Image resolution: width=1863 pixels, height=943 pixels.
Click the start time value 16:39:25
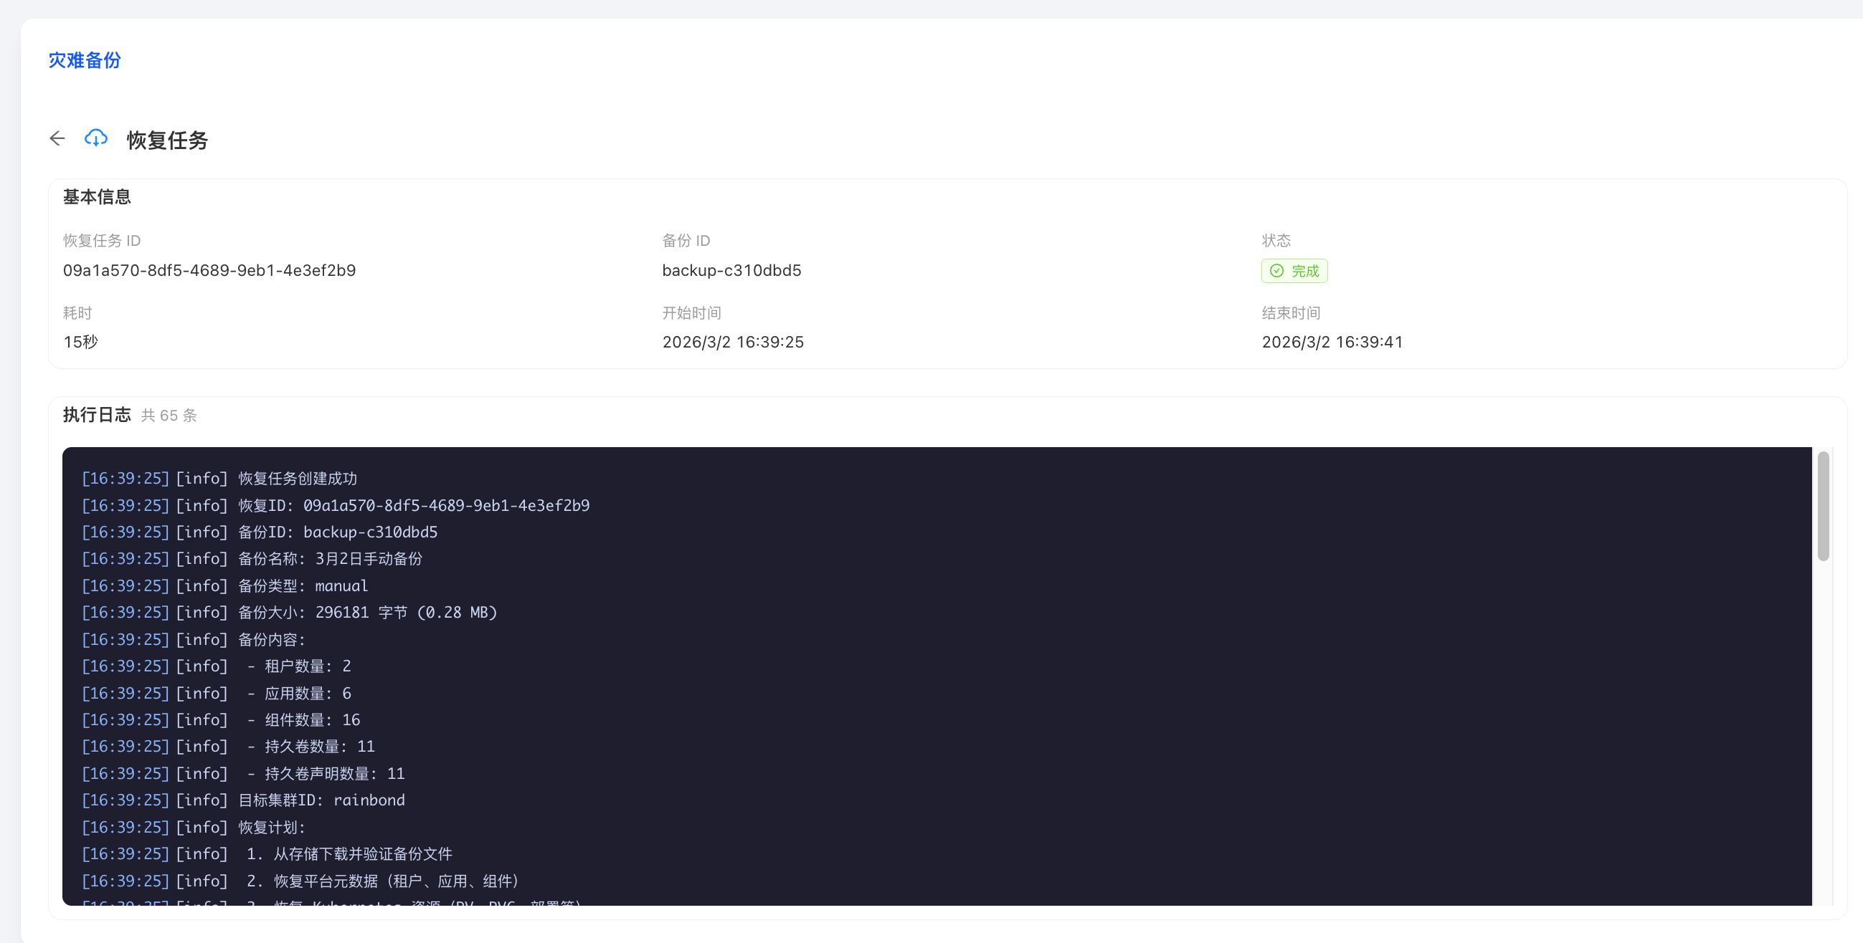733,342
